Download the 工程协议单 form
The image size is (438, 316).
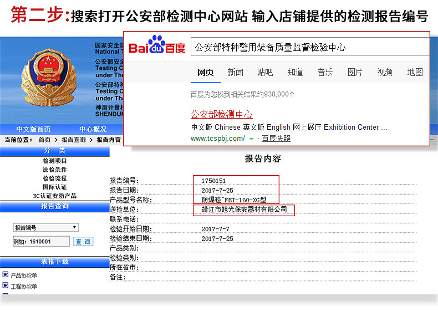[x=24, y=287]
